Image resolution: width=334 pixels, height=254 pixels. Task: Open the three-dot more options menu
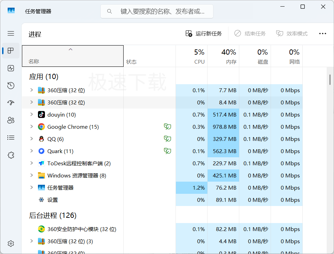pos(323,34)
